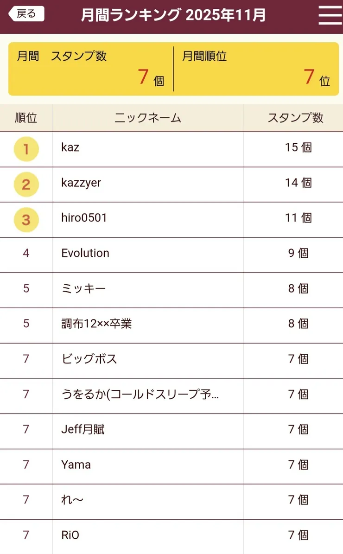Select the kazzyer nickname entry

pos(81,183)
